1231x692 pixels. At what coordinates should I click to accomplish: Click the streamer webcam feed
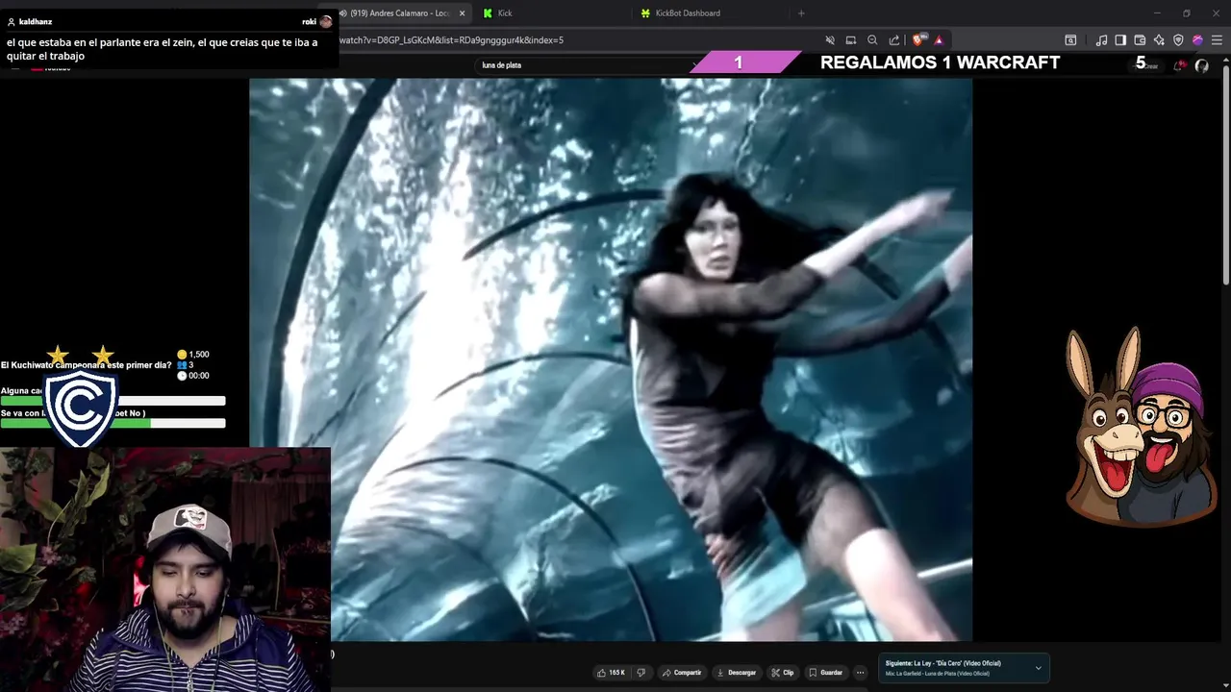[165, 569]
